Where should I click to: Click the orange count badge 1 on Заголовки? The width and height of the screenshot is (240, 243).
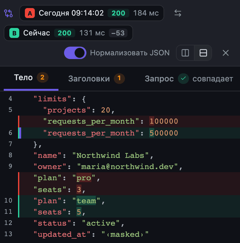tap(119, 79)
